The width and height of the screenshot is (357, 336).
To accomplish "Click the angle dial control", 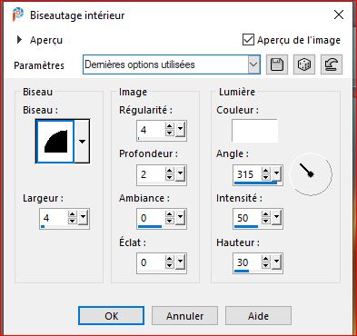I will click(311, 174).
